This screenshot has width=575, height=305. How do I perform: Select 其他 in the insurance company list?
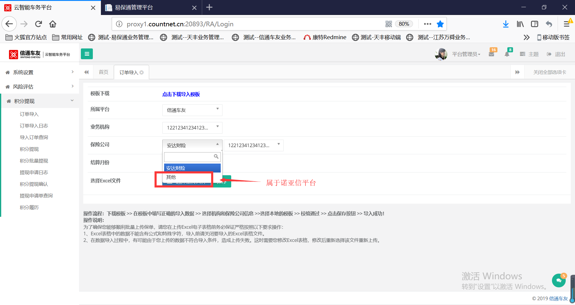tap(192, 177)
